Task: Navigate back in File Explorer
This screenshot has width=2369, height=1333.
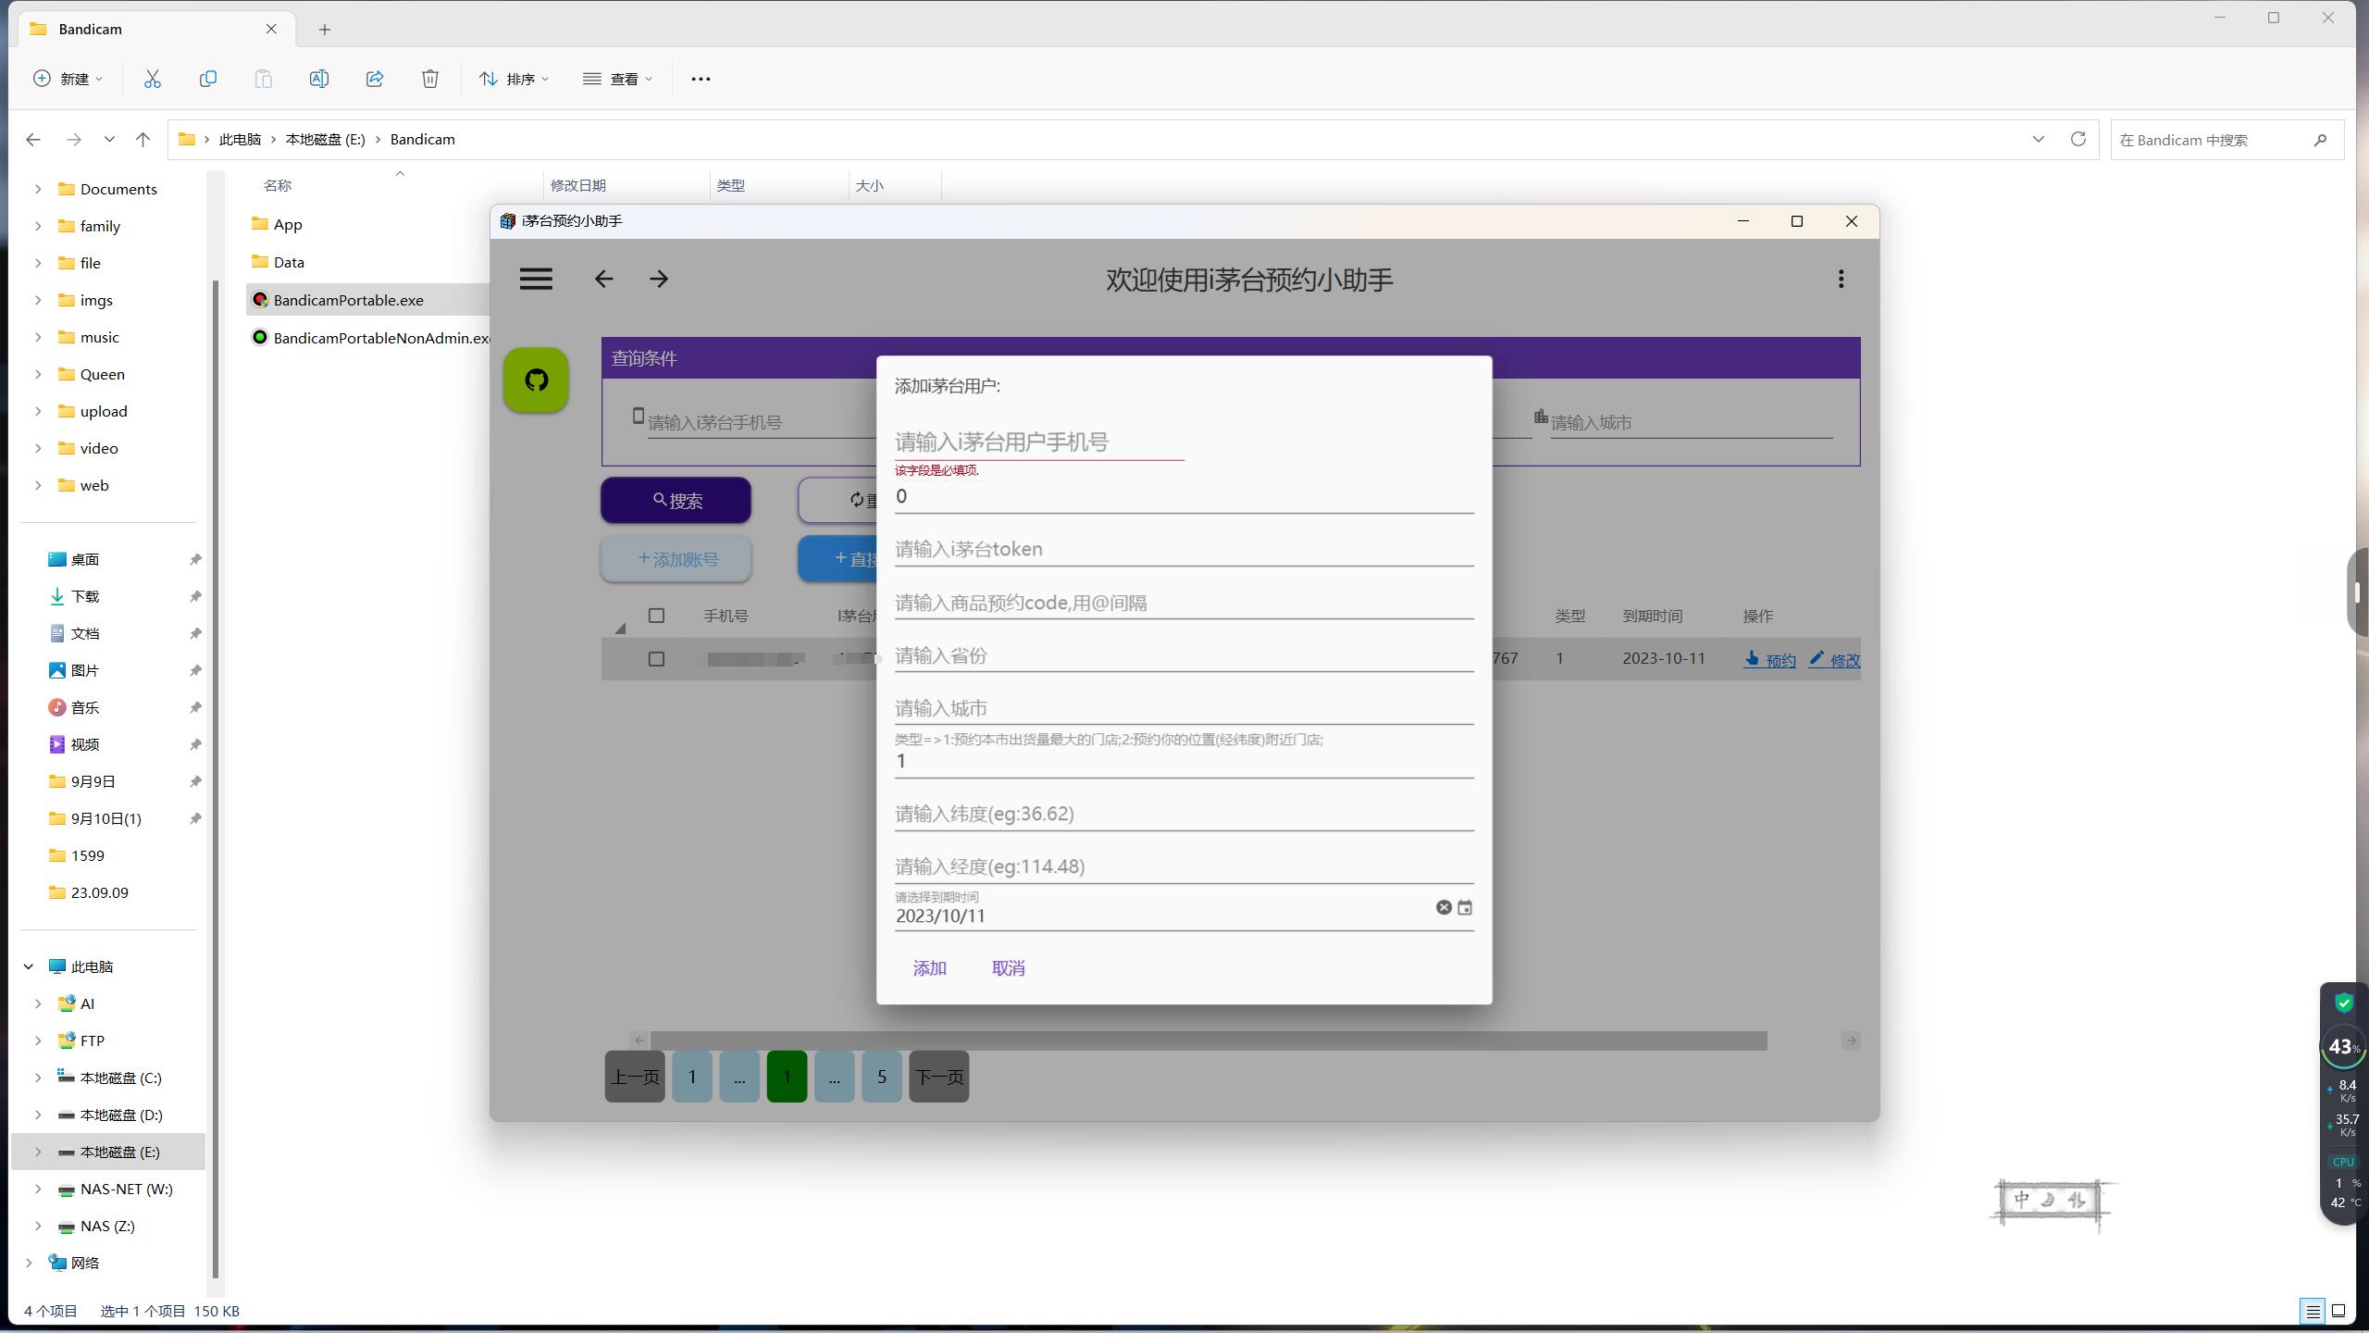Action: [33, 139]
